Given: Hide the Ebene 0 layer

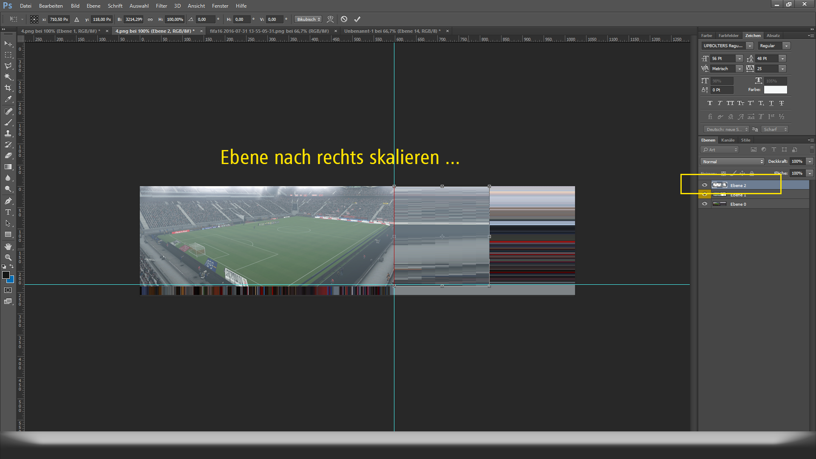Looking at the screenshot, I should 705,204.
